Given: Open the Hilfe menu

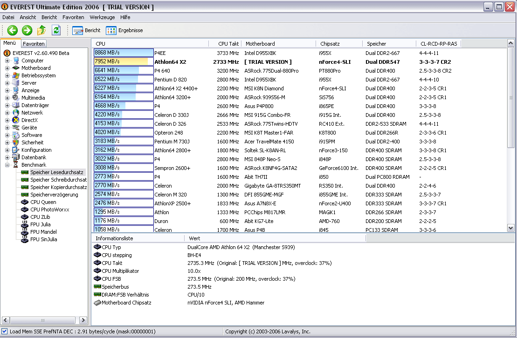Looking at the screenshot, I should click(x=125, y=17).
